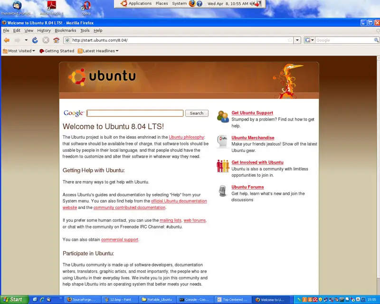Follow the mailing lists link

point(171,220)
